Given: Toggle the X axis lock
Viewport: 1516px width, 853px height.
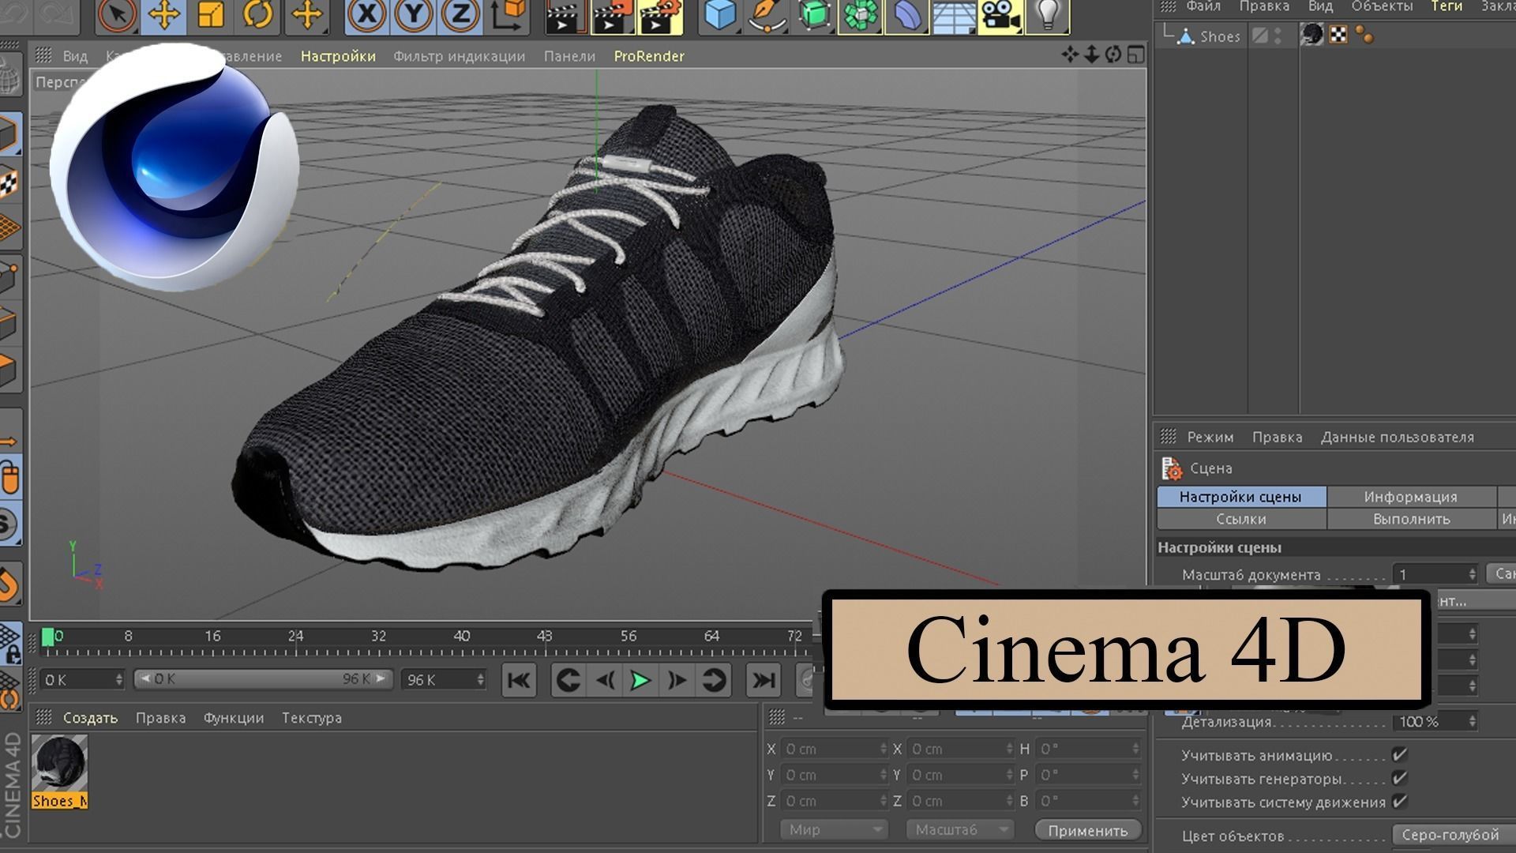Looking at the screenshot, I should [367, 16].
